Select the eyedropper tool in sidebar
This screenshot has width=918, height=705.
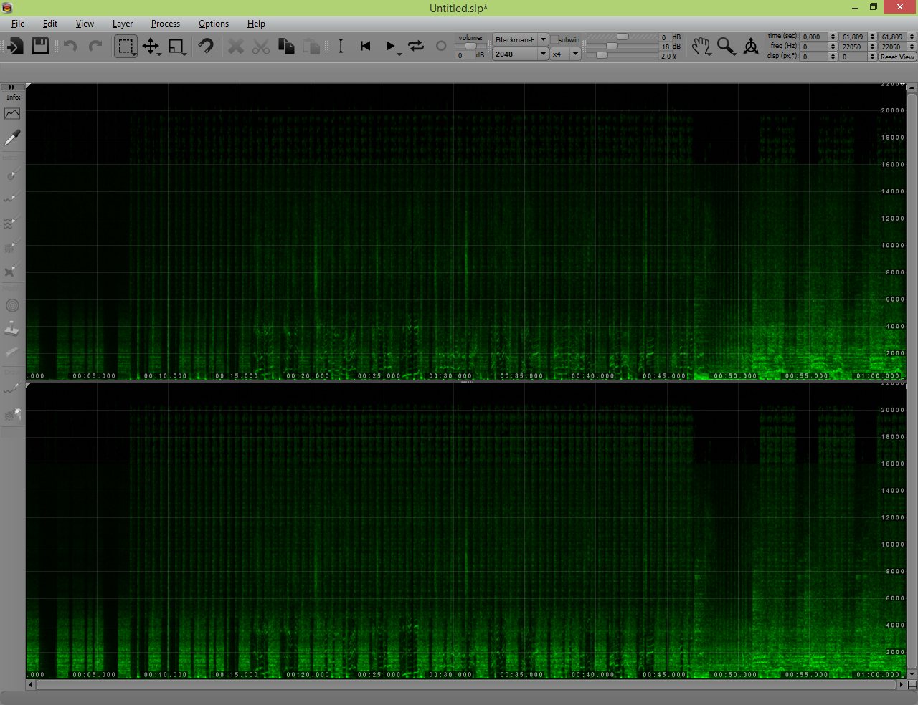pyautogui.click(x=12, y=137)
